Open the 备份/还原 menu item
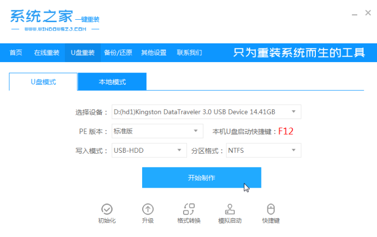 pos(118,53)
